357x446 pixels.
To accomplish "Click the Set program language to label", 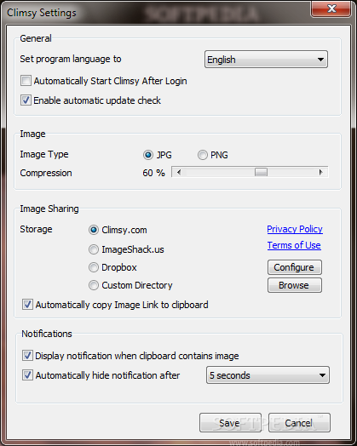I will (71, 60).
